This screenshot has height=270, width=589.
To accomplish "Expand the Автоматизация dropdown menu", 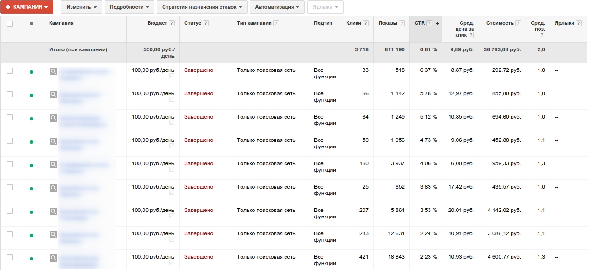I will pyautogui.click(x=277, y=7).
